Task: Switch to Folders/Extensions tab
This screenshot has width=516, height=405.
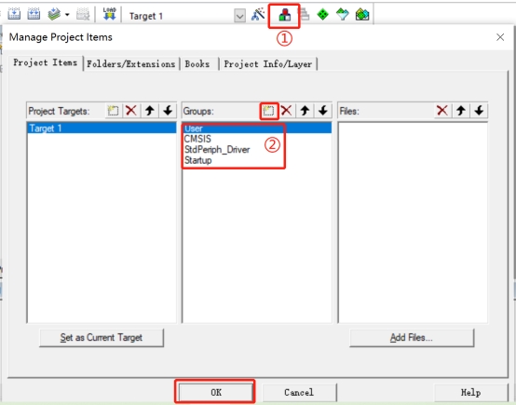Action: [130, 64]
